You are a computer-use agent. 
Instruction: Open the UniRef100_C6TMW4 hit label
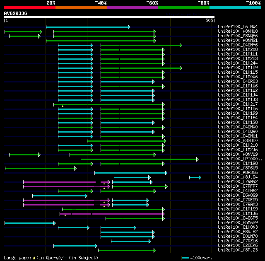pos(238,27)
